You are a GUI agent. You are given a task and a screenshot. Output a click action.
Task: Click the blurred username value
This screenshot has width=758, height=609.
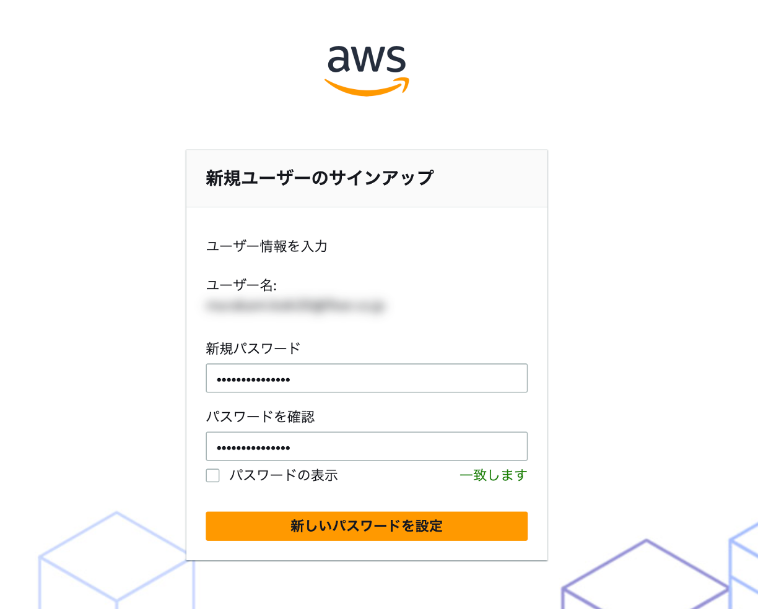point(295,306)
